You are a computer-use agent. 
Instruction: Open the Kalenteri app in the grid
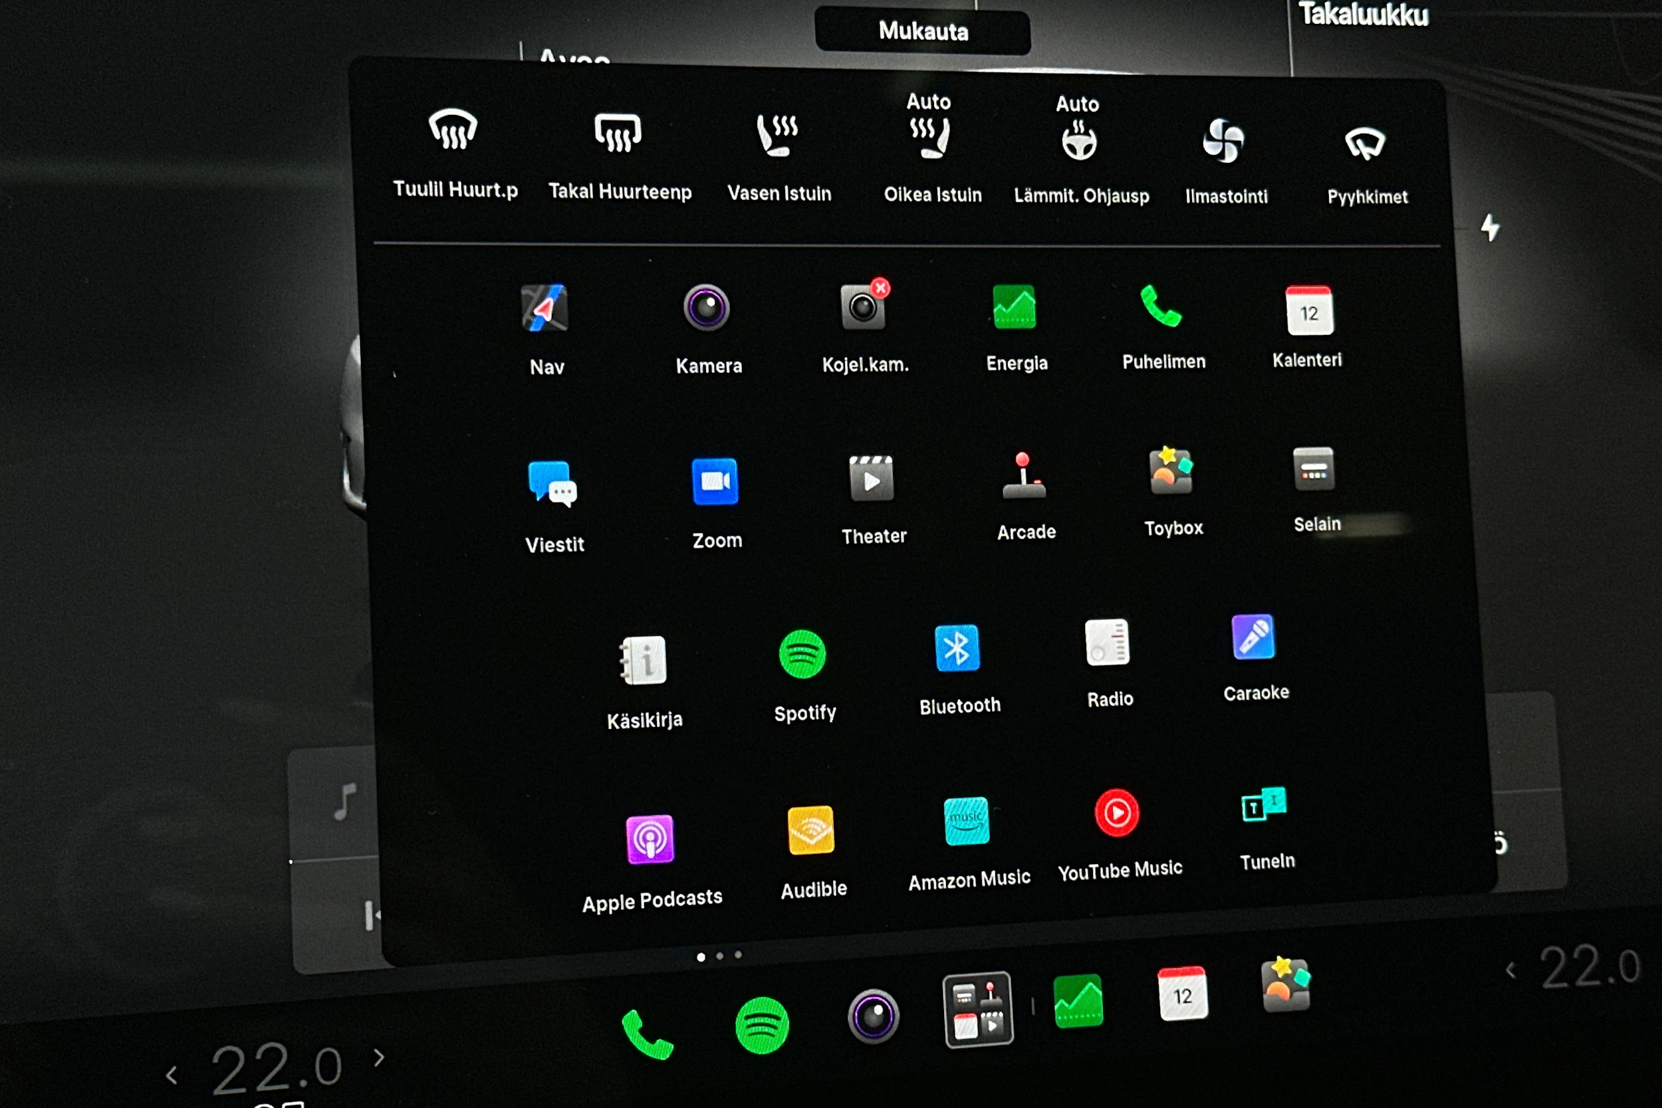click(x=1309, y=310)
